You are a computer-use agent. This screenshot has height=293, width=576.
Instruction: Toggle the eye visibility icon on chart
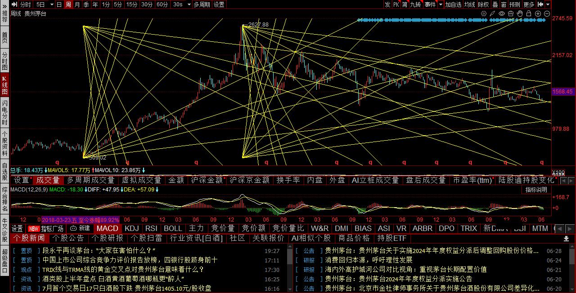[x=502, y=14]
